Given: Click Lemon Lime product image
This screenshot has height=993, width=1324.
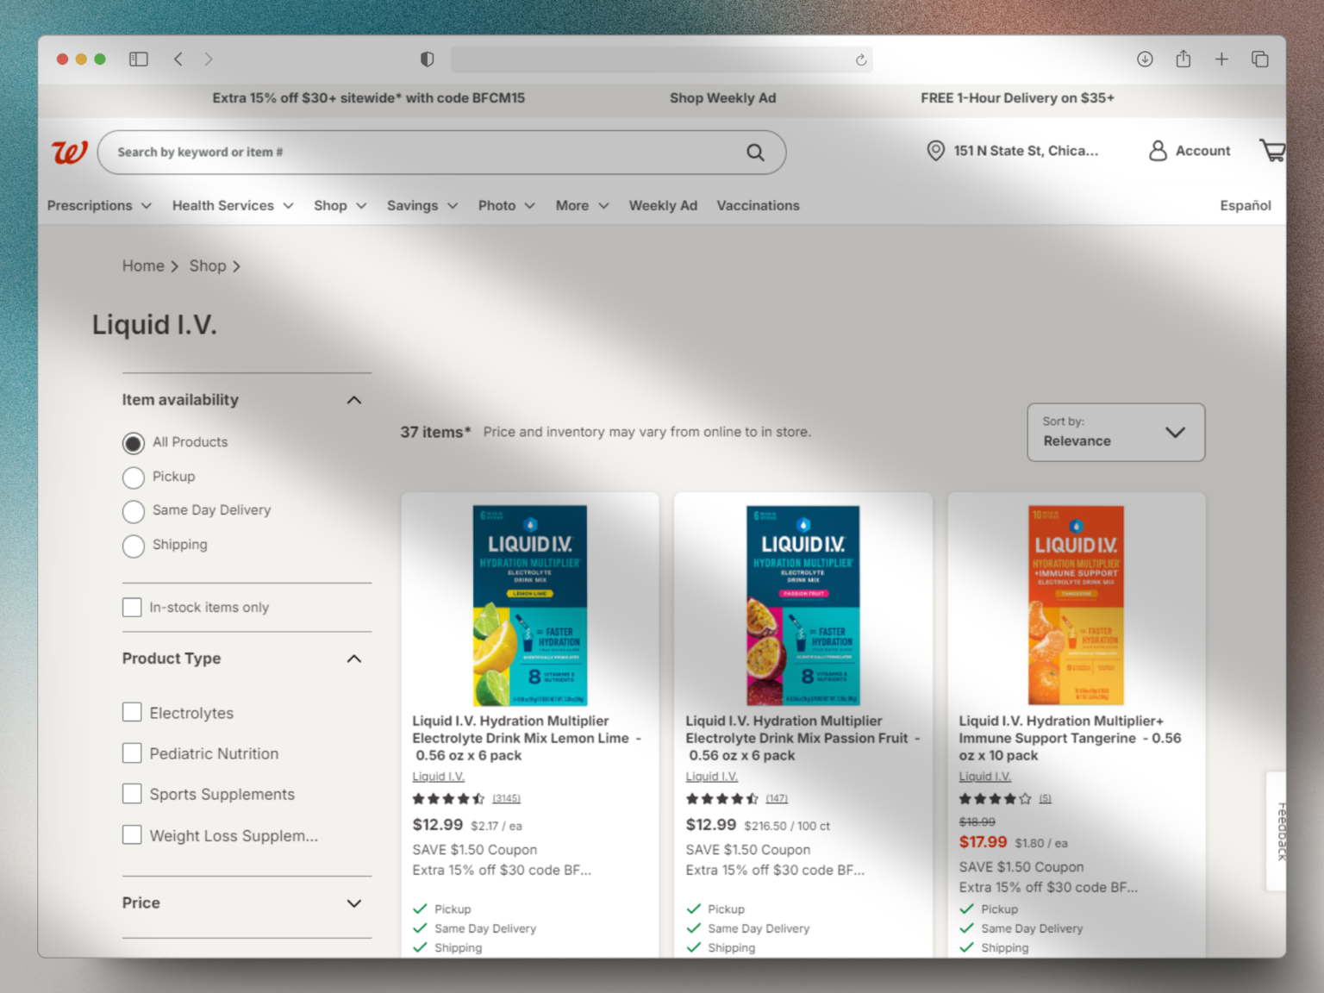Looking at the screenshot, I should click(x=529, y=605).
